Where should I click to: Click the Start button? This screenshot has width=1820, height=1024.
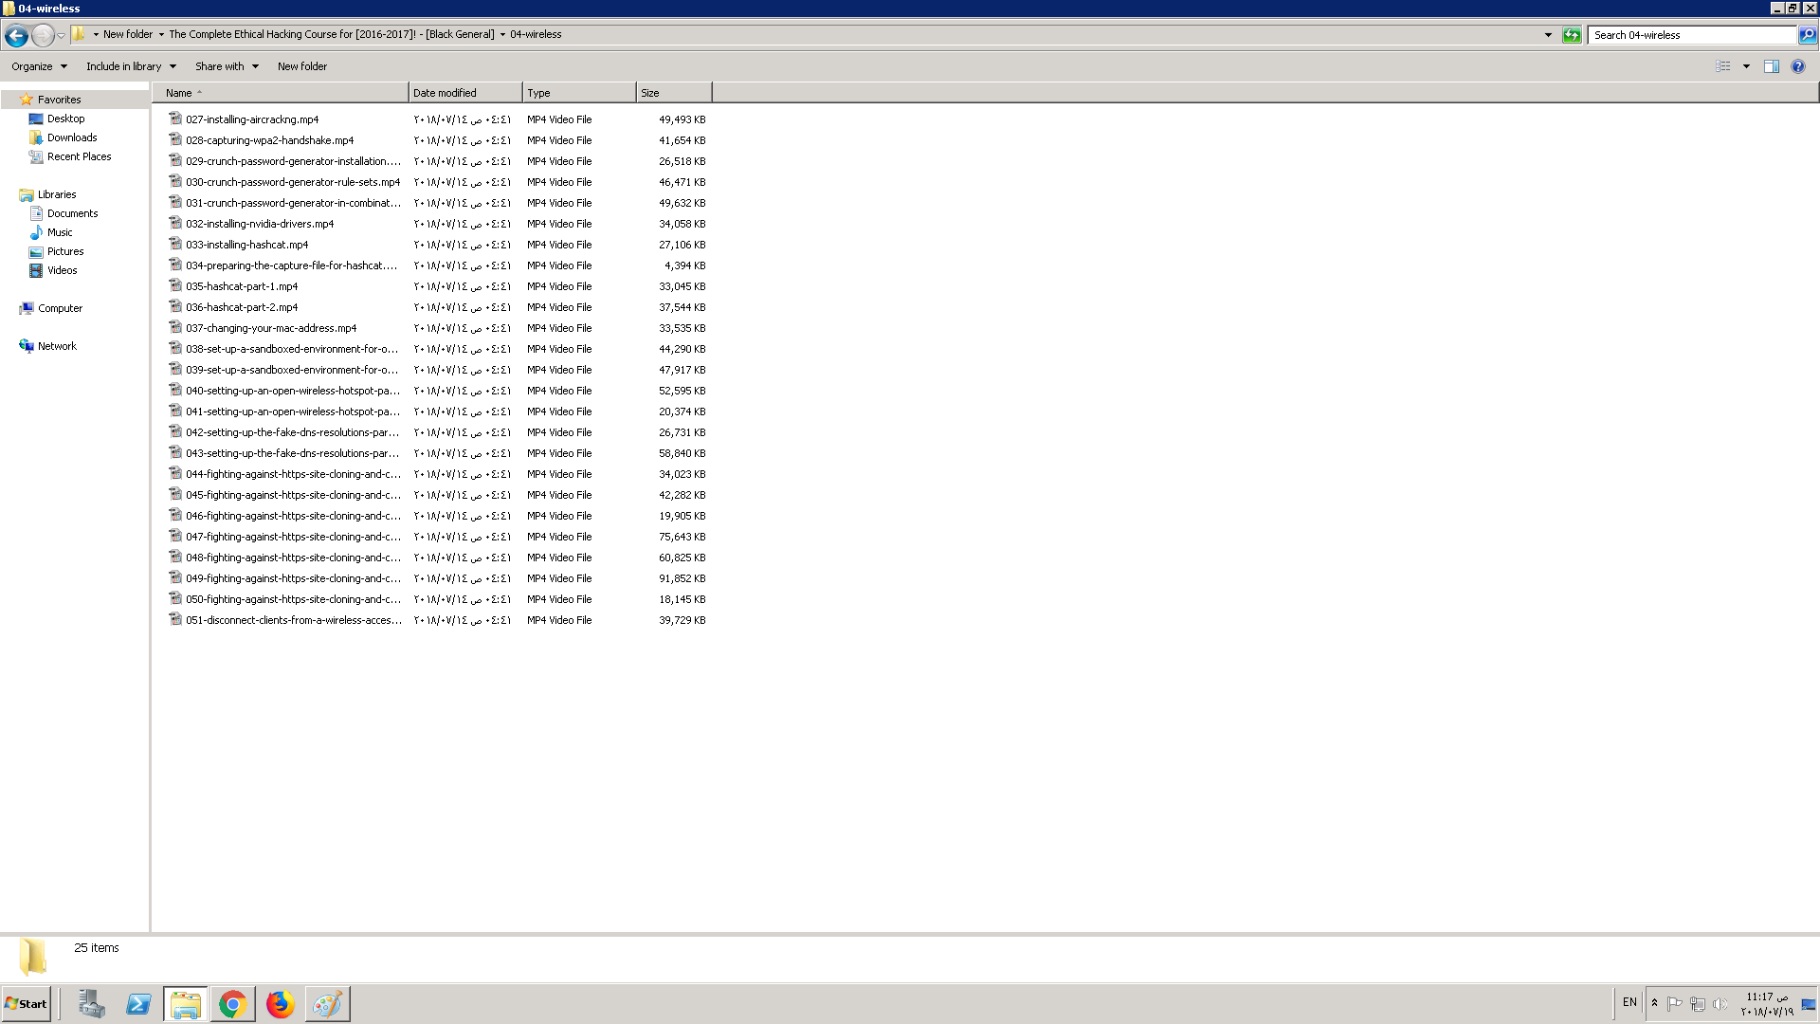(x=27, y=1004)
